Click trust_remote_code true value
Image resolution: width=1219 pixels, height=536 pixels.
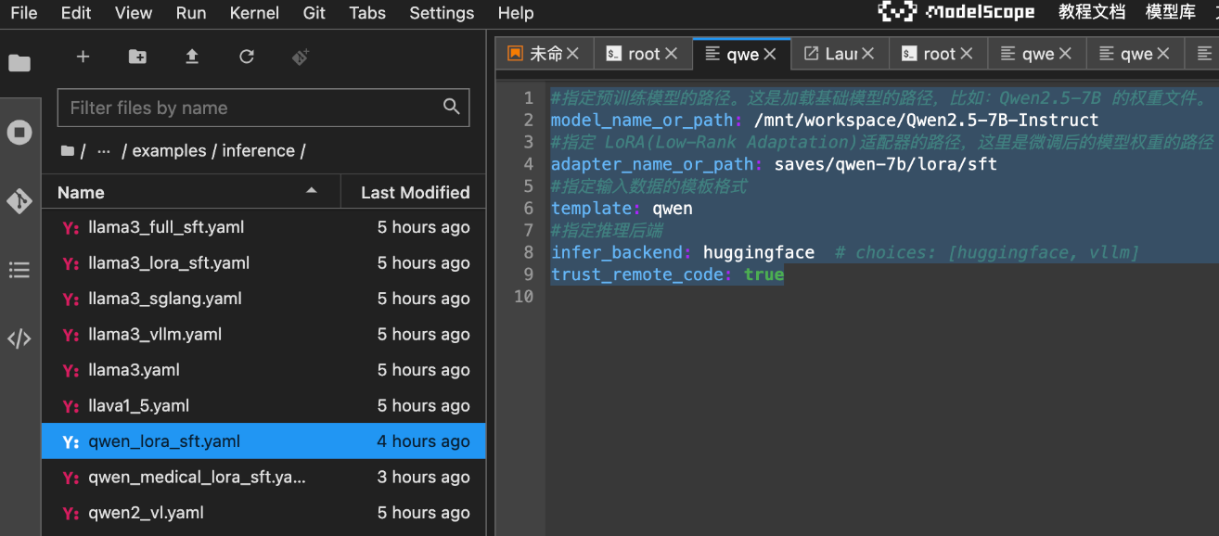(x=763, y=274)
